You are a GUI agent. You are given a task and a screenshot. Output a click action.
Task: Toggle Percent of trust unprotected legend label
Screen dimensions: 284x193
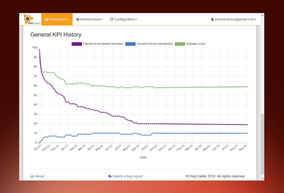[155, 44]
